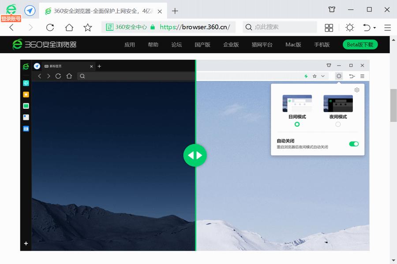Open the 猎网平台 nav item
Screen dimensions: 397x264
coord(262,45)
